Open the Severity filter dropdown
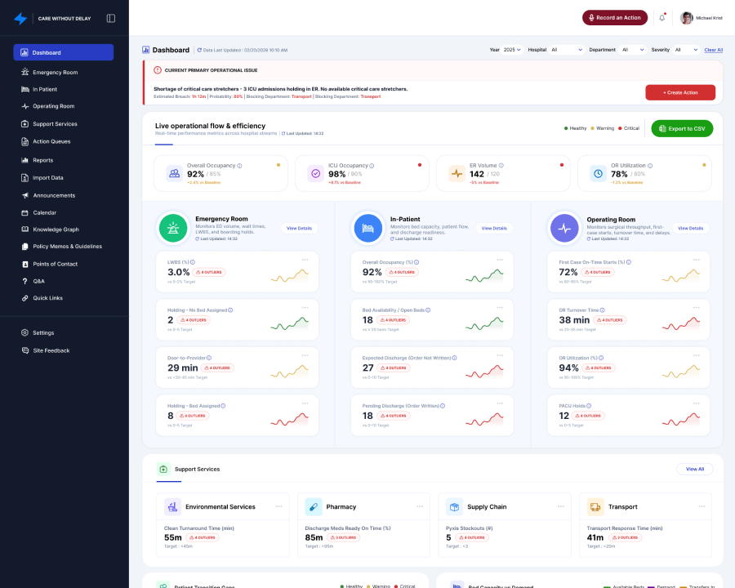This screenshot has width=735, height=588. (686, 50)
